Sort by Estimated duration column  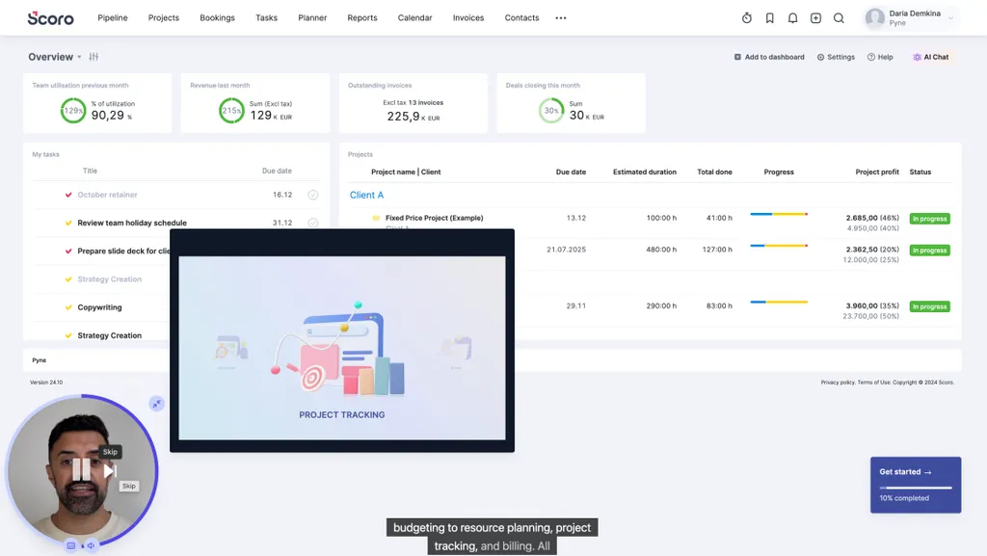click(x=645, y=172)
